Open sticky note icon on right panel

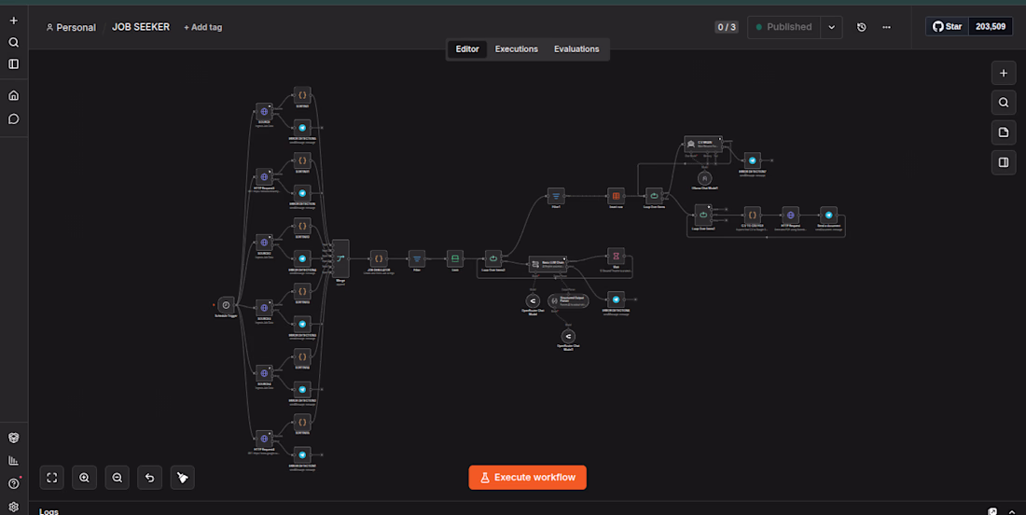1003,132
